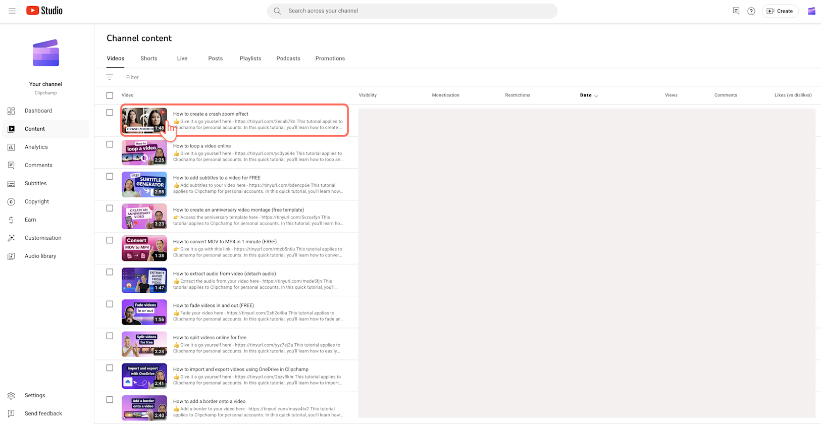Sort by the Date column header
This screenshot has height=424, width=821.
pos(589,95)
